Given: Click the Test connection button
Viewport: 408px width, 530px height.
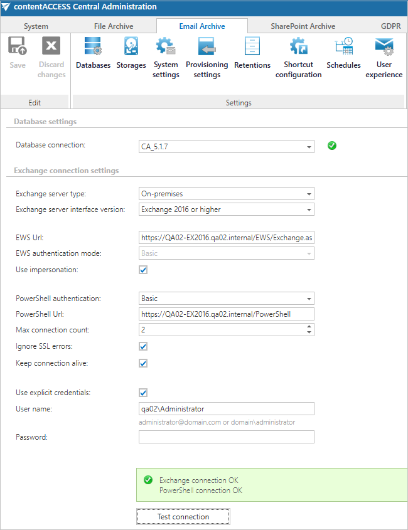Looking at the screenshot, I should click(x=183, y=516).
